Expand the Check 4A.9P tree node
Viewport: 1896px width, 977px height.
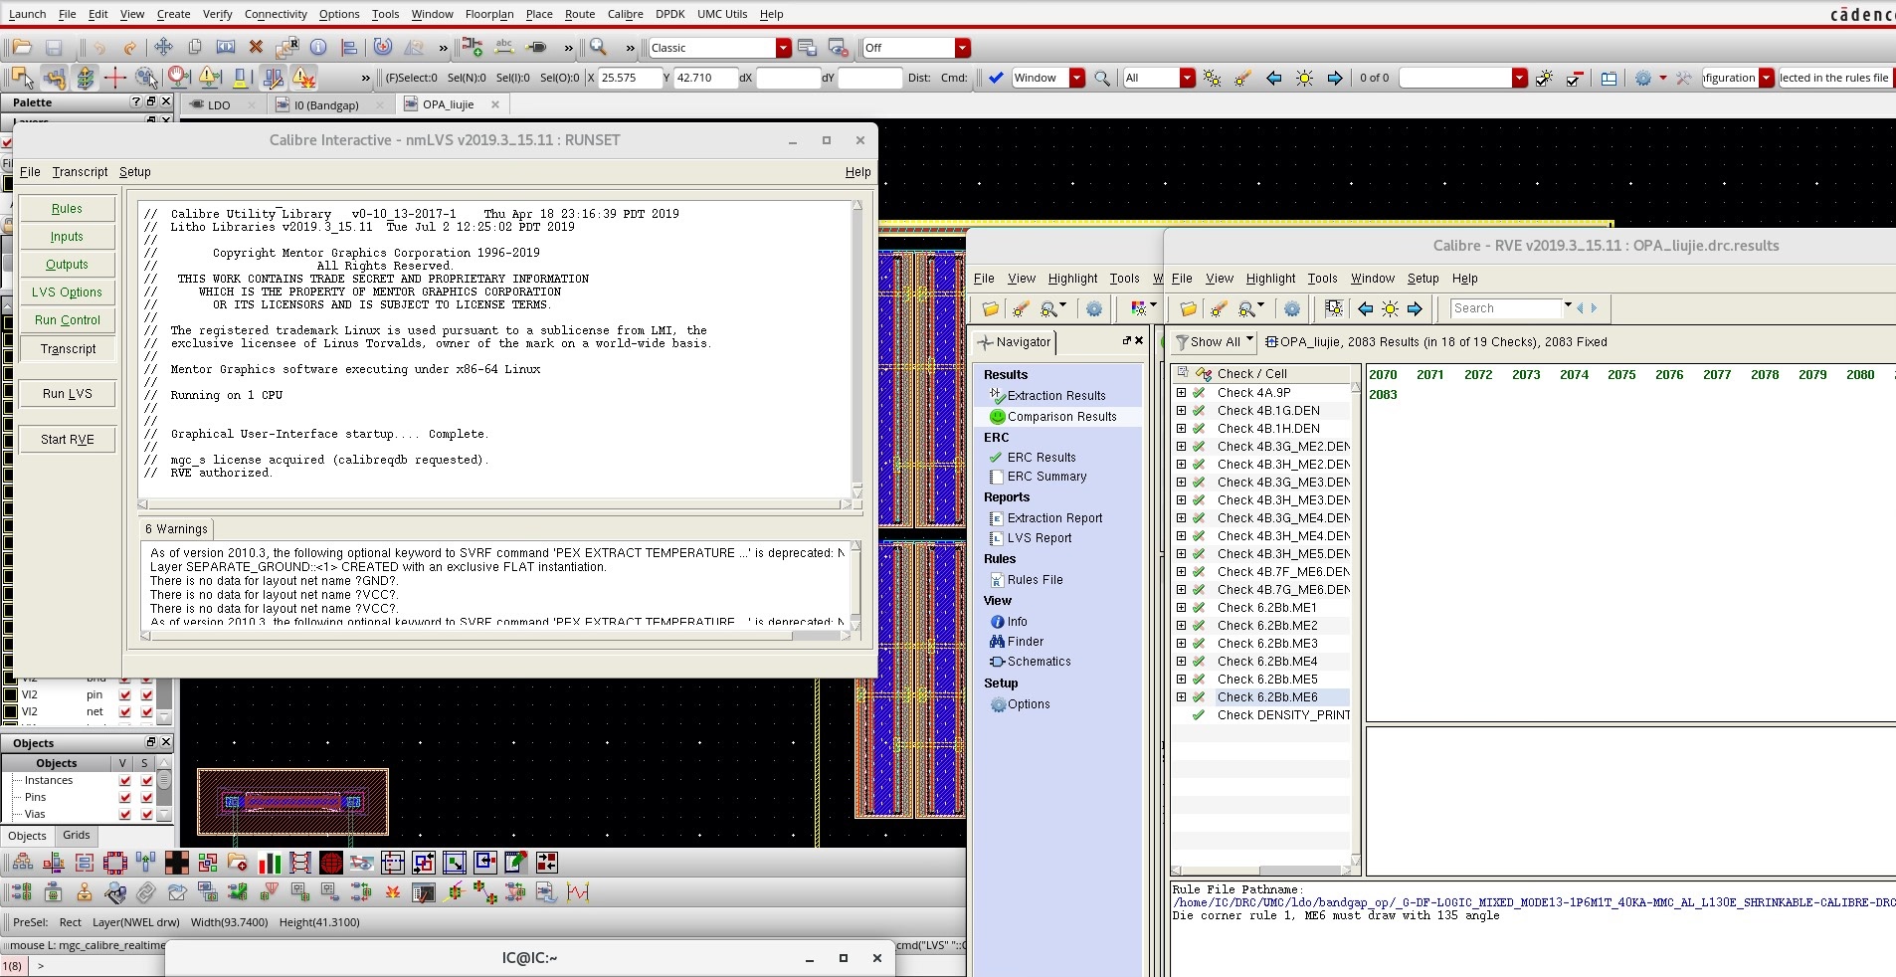(1181, 392)
